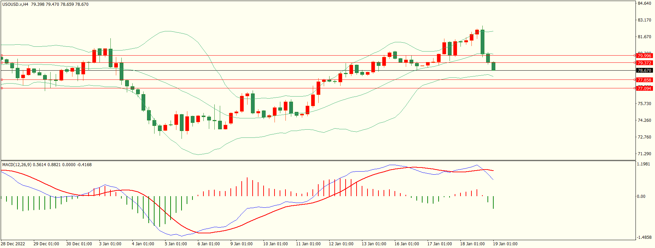Click the 13 Jan 01:00 date label

click(x=374, y=244)
